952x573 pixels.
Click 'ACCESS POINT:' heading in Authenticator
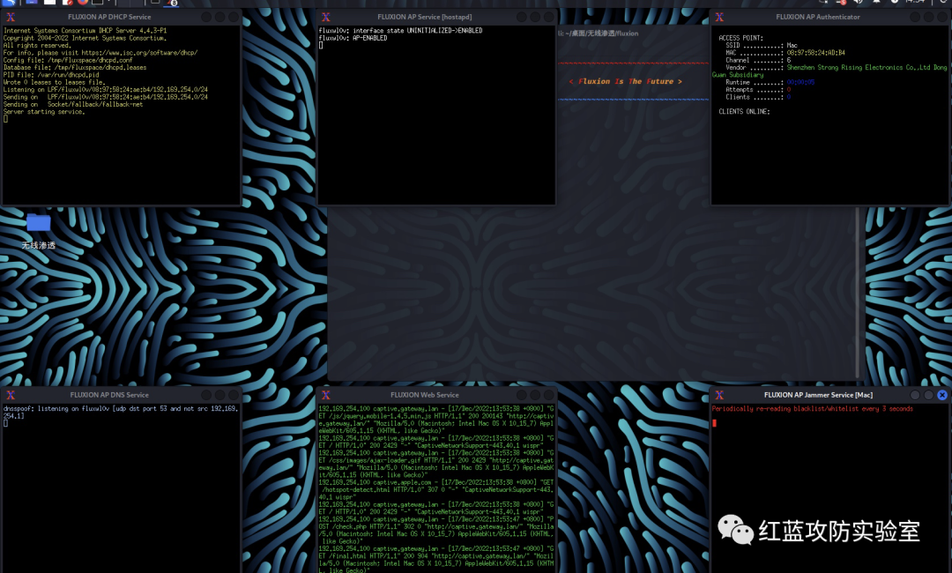[740, 38]
